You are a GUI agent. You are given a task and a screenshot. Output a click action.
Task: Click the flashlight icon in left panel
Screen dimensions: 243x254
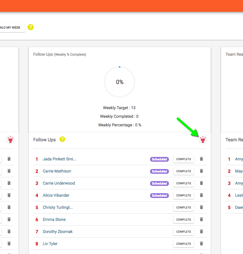coord(10,140)
